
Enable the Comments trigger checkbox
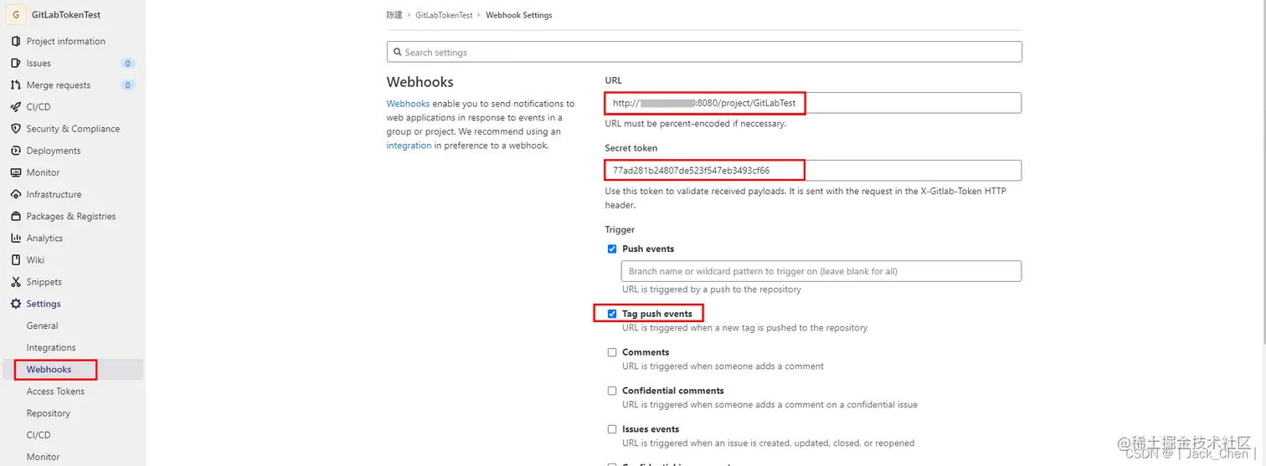point(612,352)
